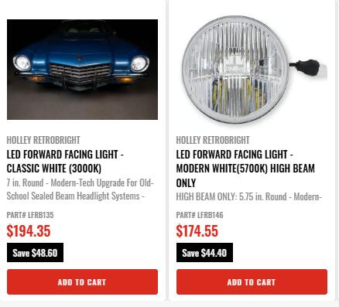
Task: Add LFRB146 high beam light to cart
Action: point(252,282)
